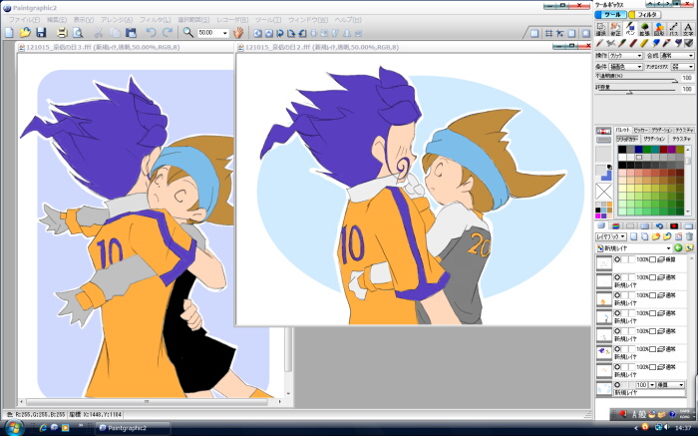This screenshot has width=698, height=436.
Task: Open the 選択範囲(S) menu
Action: 193,20
